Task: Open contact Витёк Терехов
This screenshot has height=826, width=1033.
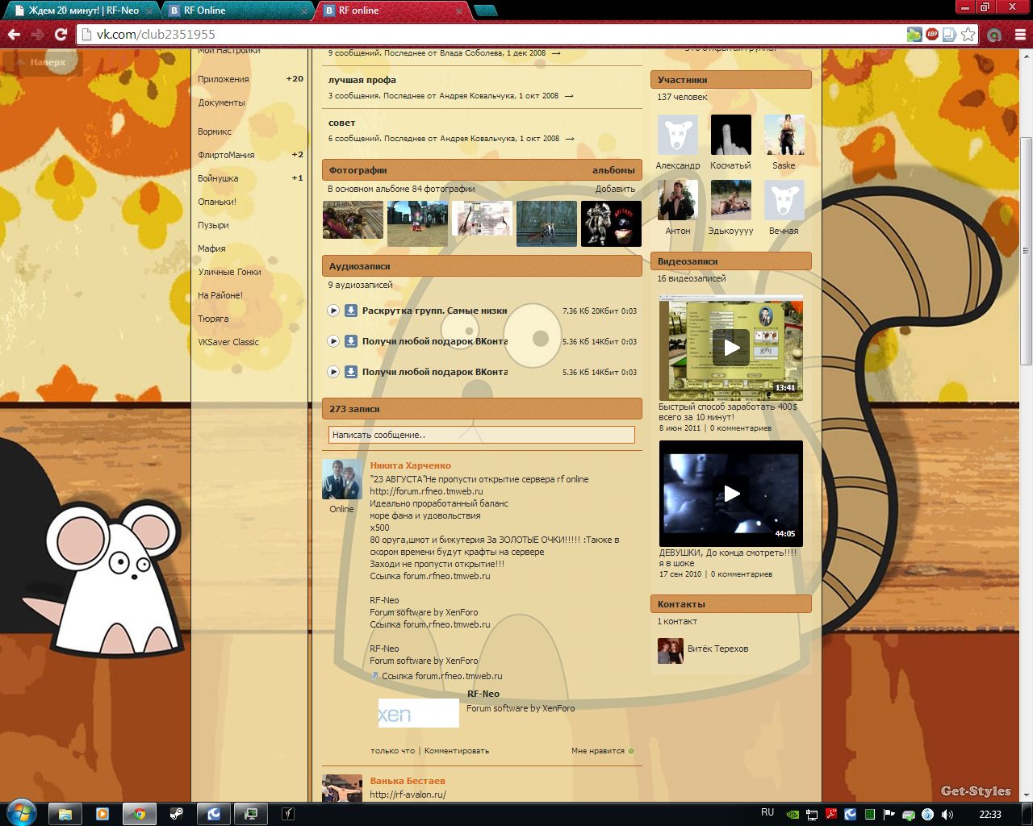Action: pos(717,649)
